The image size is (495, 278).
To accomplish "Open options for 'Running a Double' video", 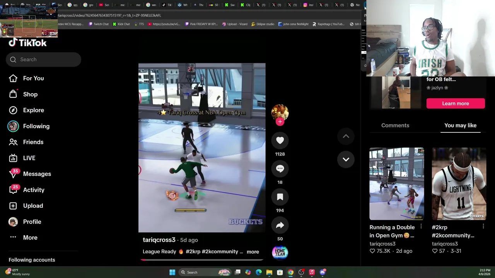I will [x=421, y=227].
